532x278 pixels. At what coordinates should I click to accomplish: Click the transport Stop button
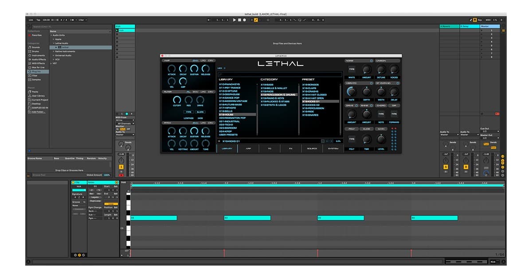(x=239, y=20)
